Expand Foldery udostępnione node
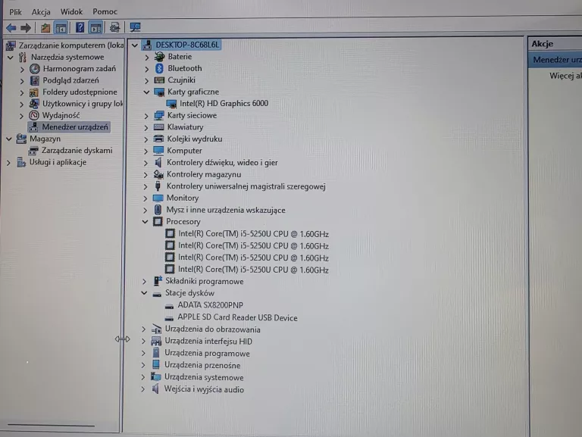The height and width of the screenshot is (437, 582). 22,92
